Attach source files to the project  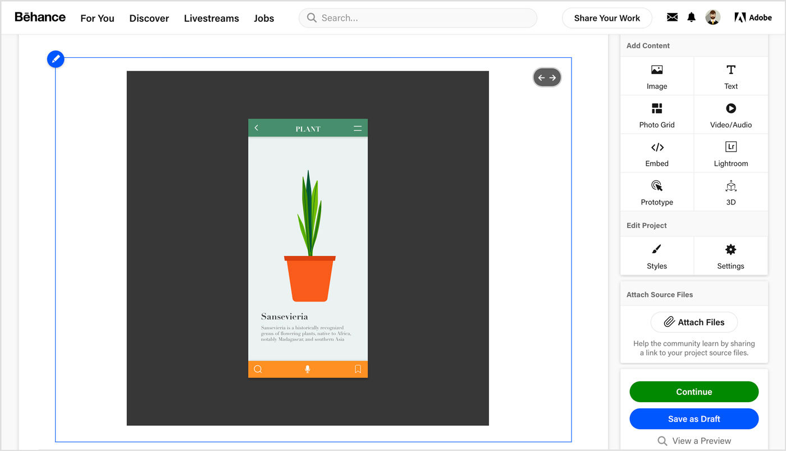(694, 322)
